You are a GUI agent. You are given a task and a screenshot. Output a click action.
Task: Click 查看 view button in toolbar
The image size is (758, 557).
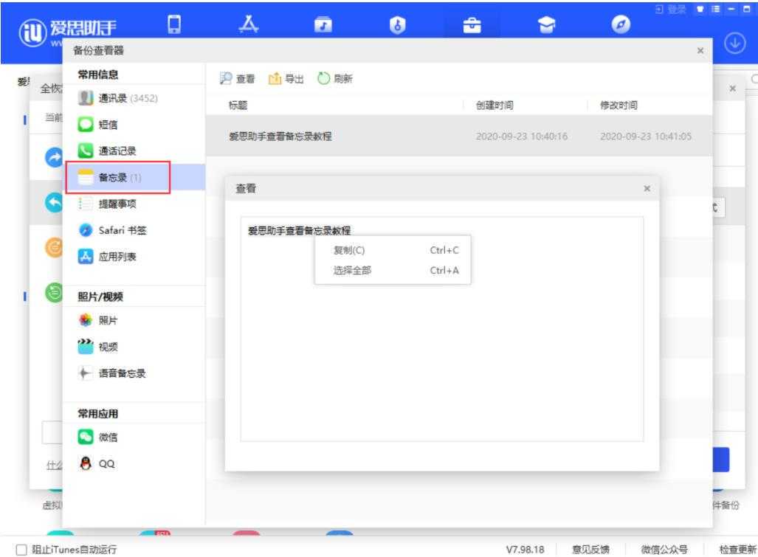pos(238,79)
